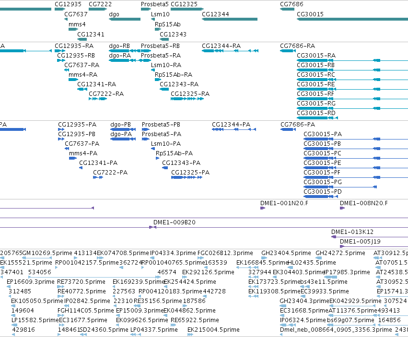Open the Lsm10 gene
Viewport: 408px width, 337px height.
(153, 19)
